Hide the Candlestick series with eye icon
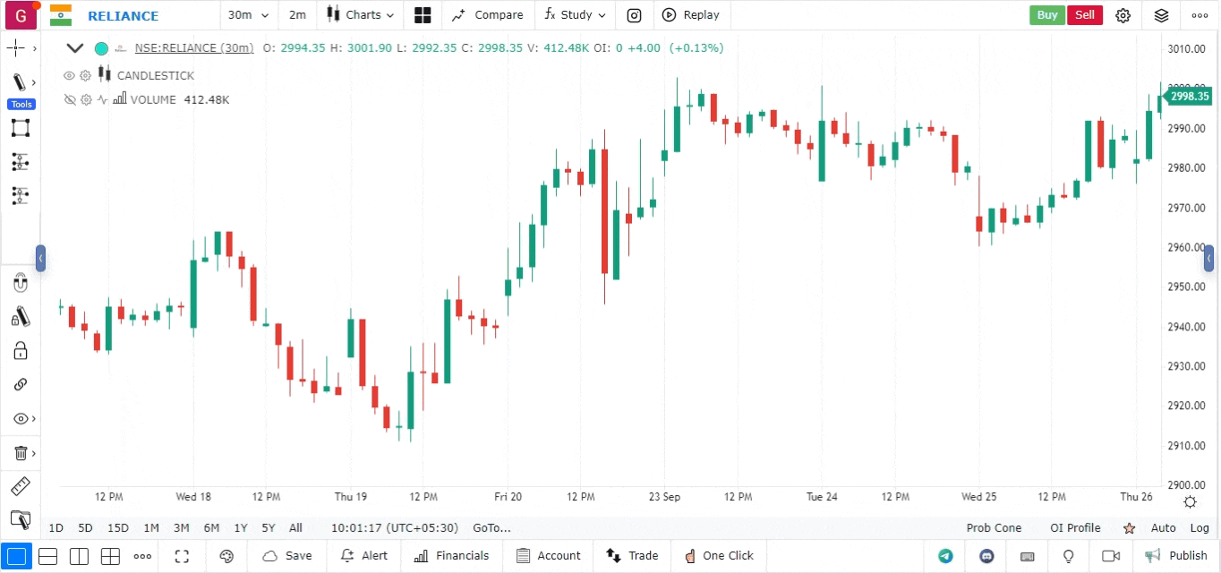The height and width of the screenshot is (573, 1221). coord(70,75)
